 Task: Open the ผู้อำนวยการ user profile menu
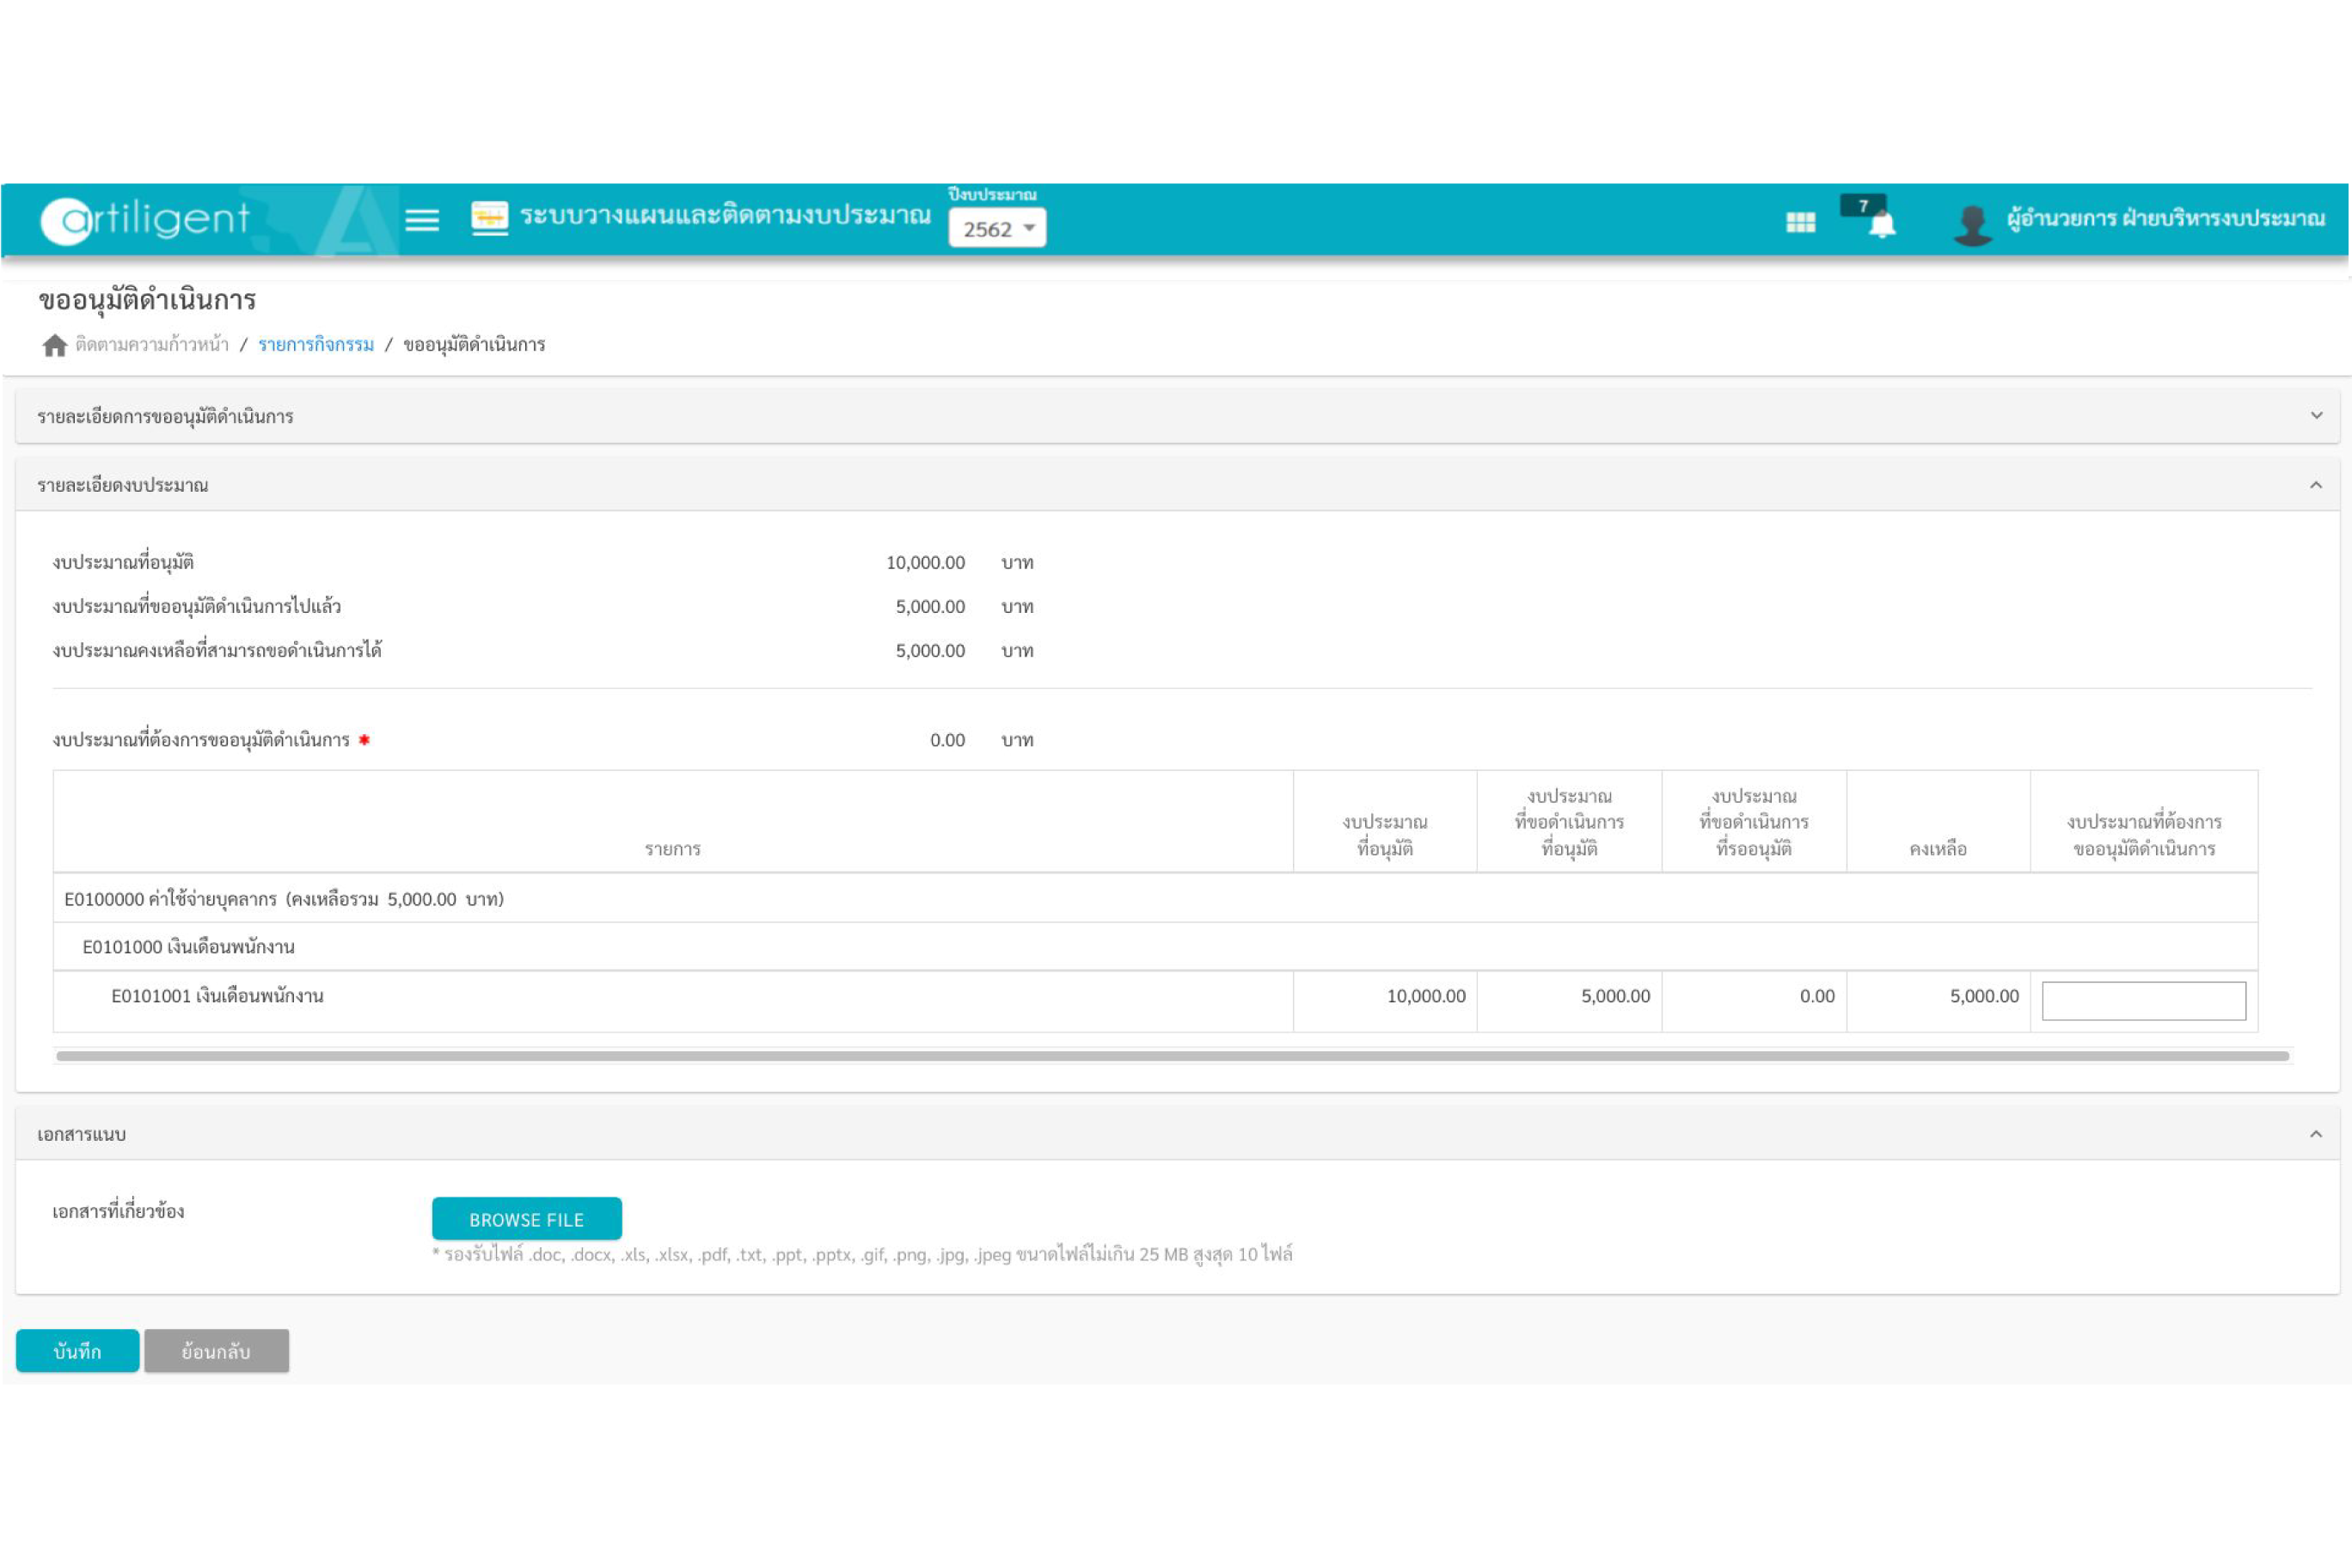2165,218
